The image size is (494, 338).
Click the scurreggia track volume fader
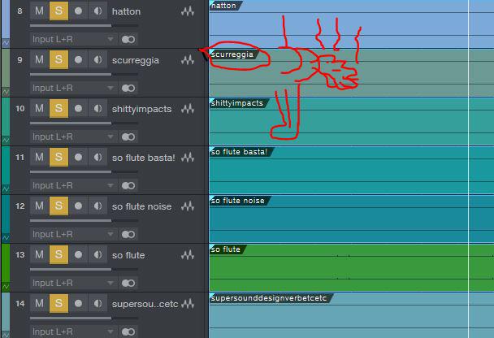(84, 74)
